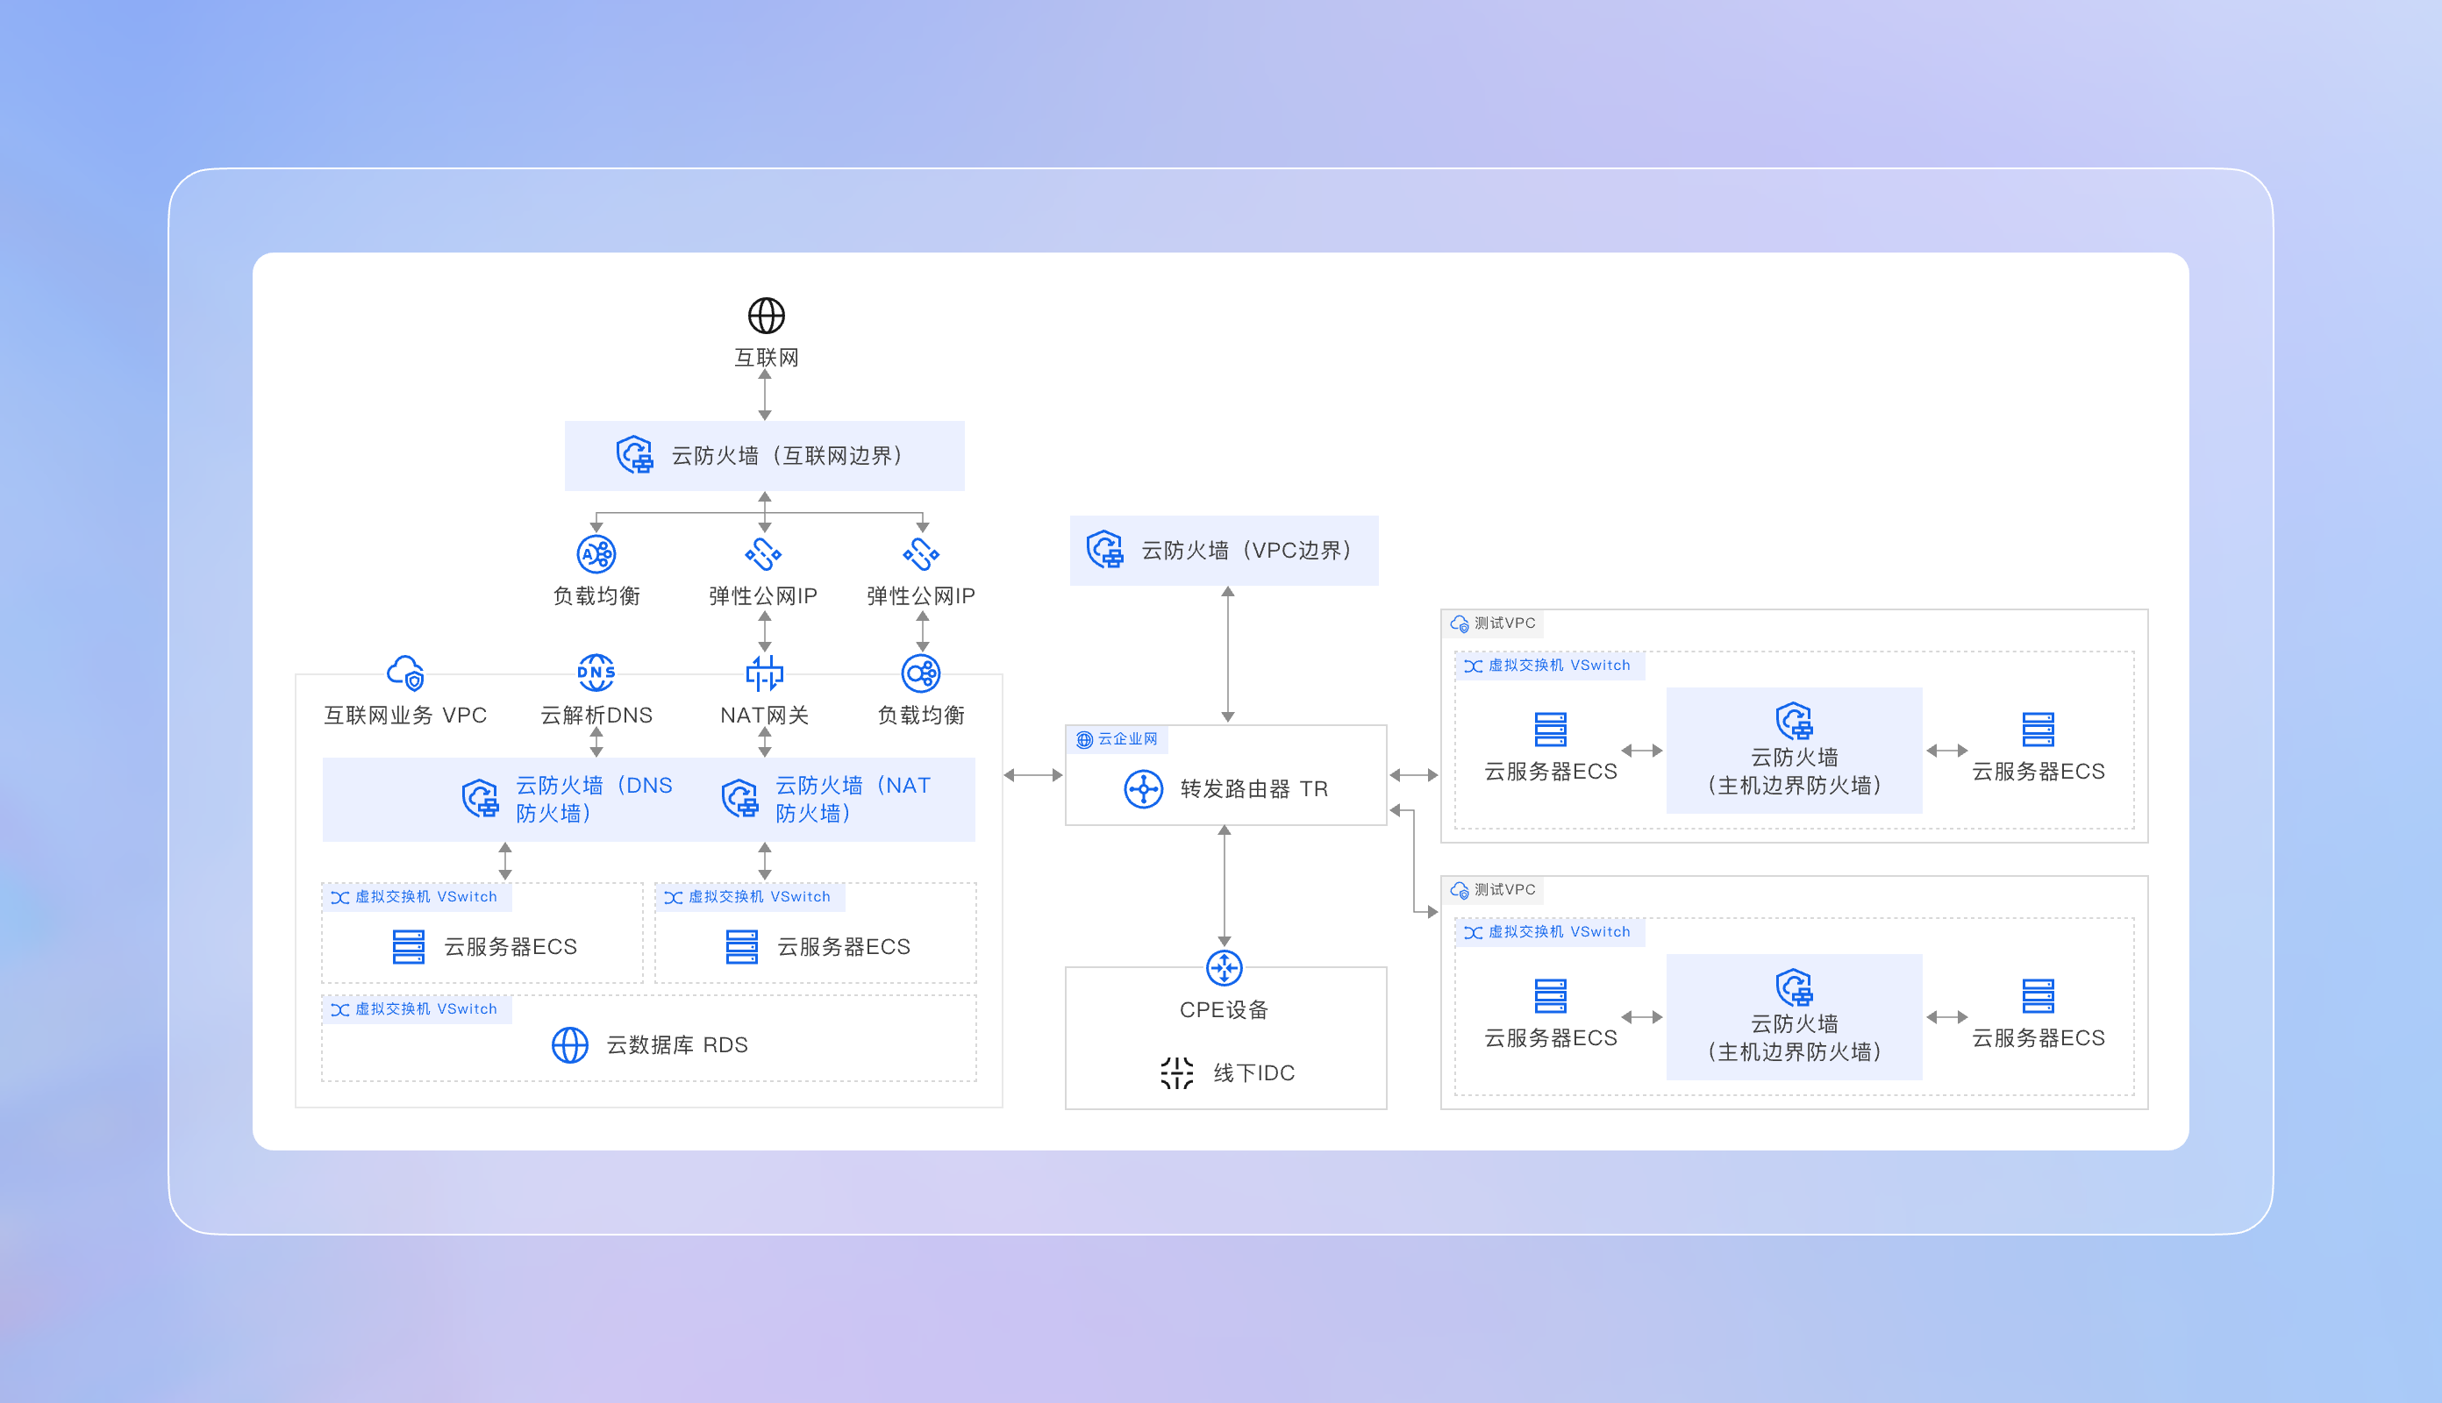Click 虚拟交换机 VSwitch tag above 云数据库 RDS
The height and width of the screenshot is (1403, 2442).
416,1009
